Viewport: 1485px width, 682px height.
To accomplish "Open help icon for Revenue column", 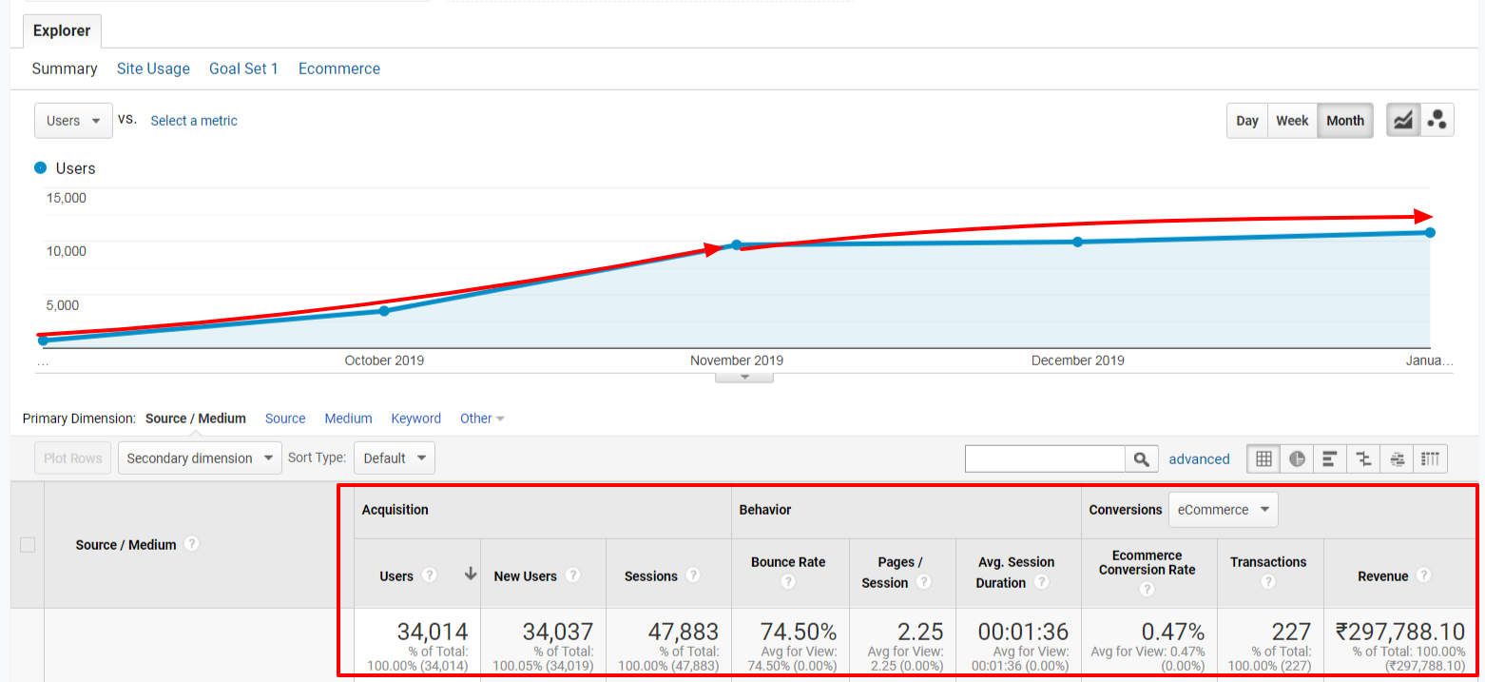I will (x=1423, y=575).
